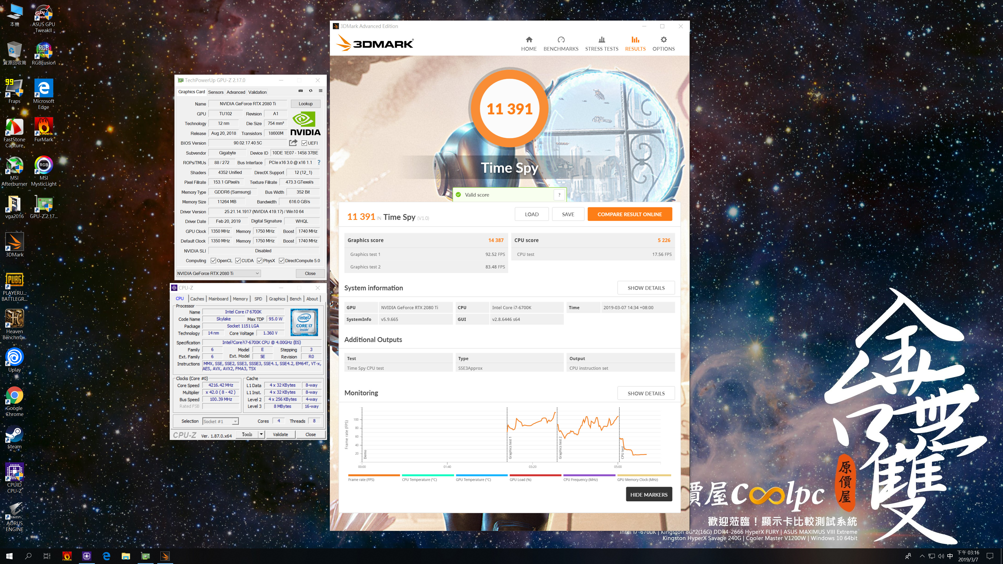Open ASUS GPU TweakII desktop shortcut
Image resolution: width=1003 pixels, height=564 pixels.
pyautogui.click(x=44, y=19)
